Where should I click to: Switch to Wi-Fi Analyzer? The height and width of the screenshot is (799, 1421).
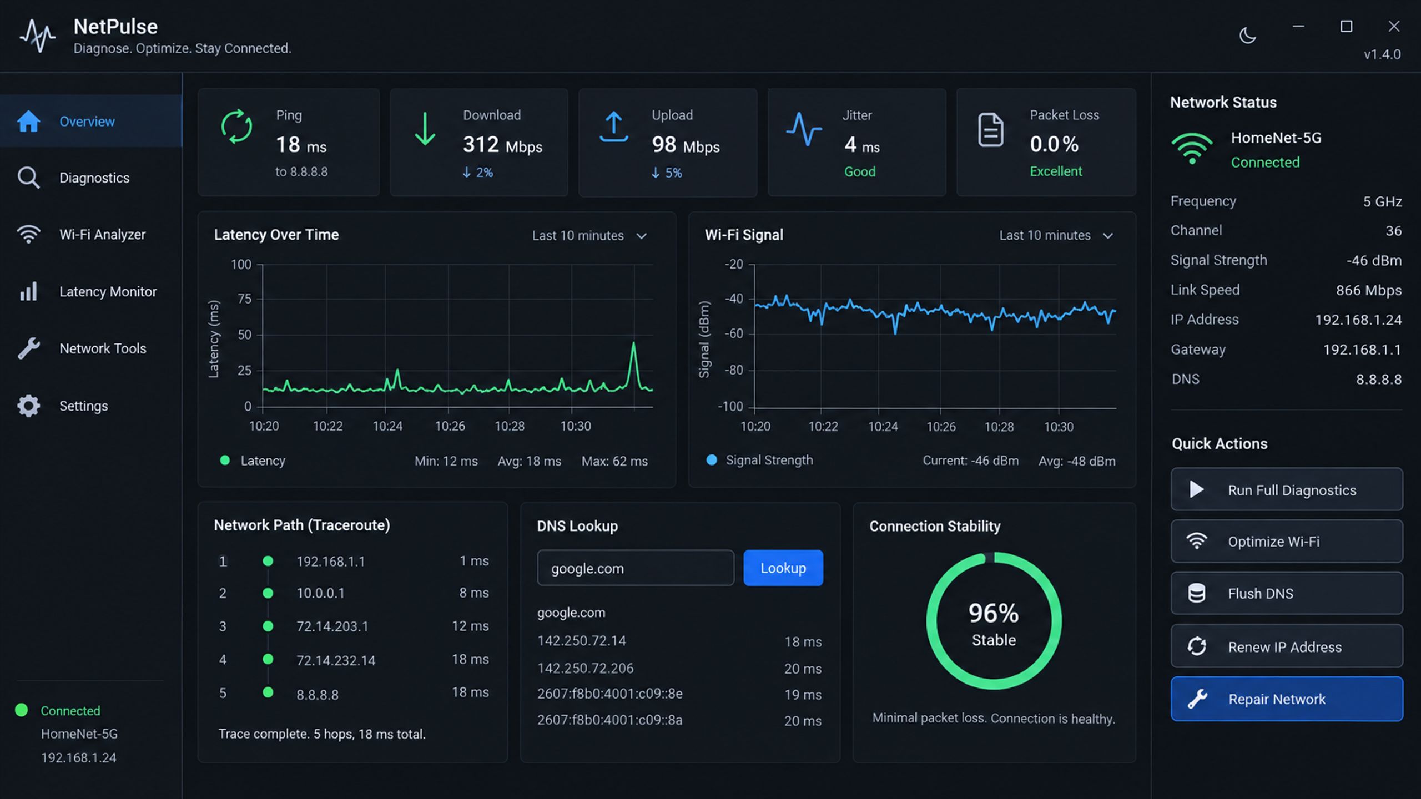[91, 234]
